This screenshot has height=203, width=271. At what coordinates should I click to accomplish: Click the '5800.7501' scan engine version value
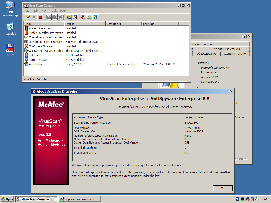tap(192, 123)
